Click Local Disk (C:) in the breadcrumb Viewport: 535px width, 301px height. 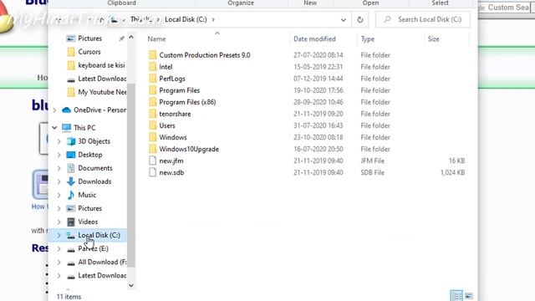pos(186,19)
